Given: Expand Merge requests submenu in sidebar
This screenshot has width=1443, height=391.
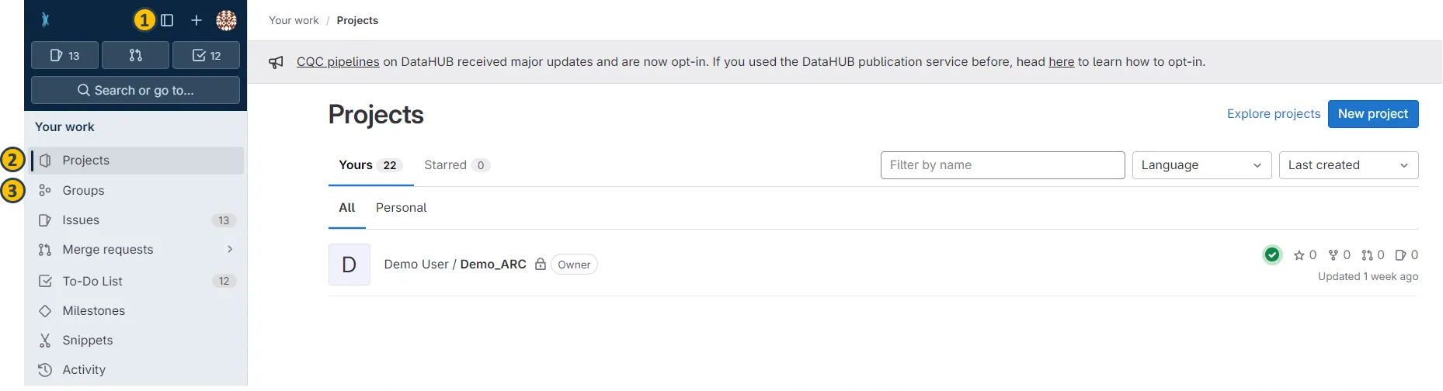Looking at the screenshot, I should pyautogui.click(x=230, y=249).
